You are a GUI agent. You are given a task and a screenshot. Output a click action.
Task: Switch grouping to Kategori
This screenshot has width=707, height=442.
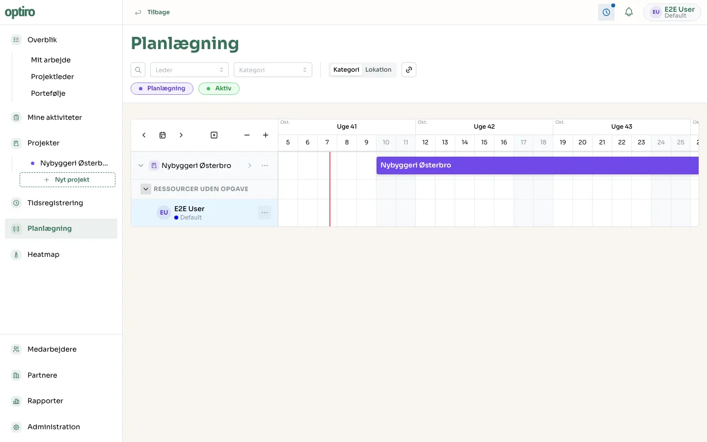(x=346, y=70)
